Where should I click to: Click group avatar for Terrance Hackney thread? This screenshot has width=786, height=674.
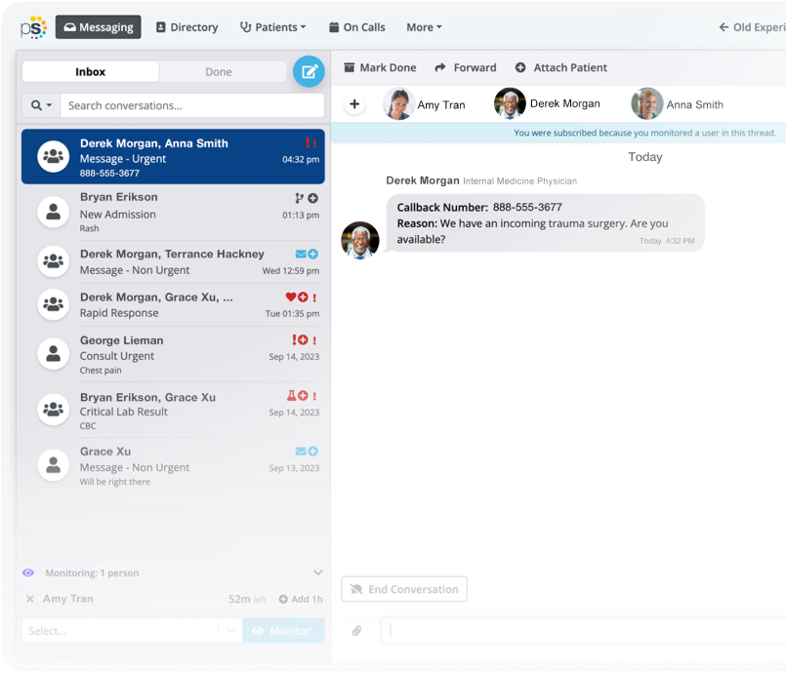pos(53,261)
